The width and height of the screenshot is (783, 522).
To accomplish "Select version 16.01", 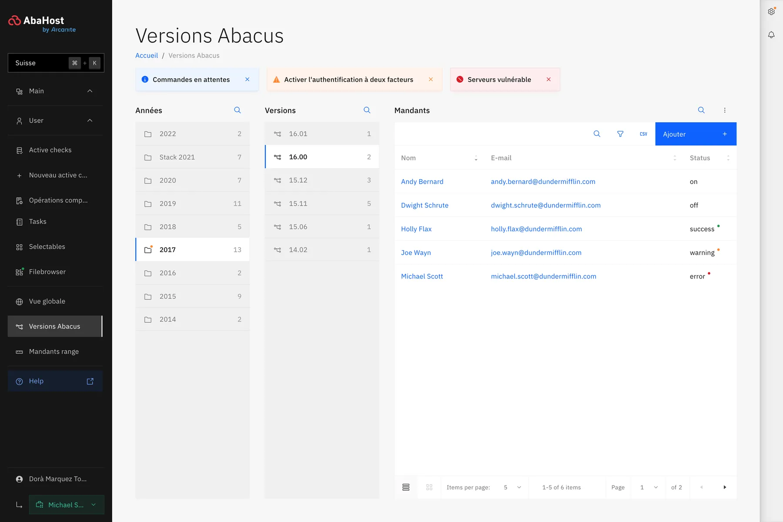I will 322,134.
